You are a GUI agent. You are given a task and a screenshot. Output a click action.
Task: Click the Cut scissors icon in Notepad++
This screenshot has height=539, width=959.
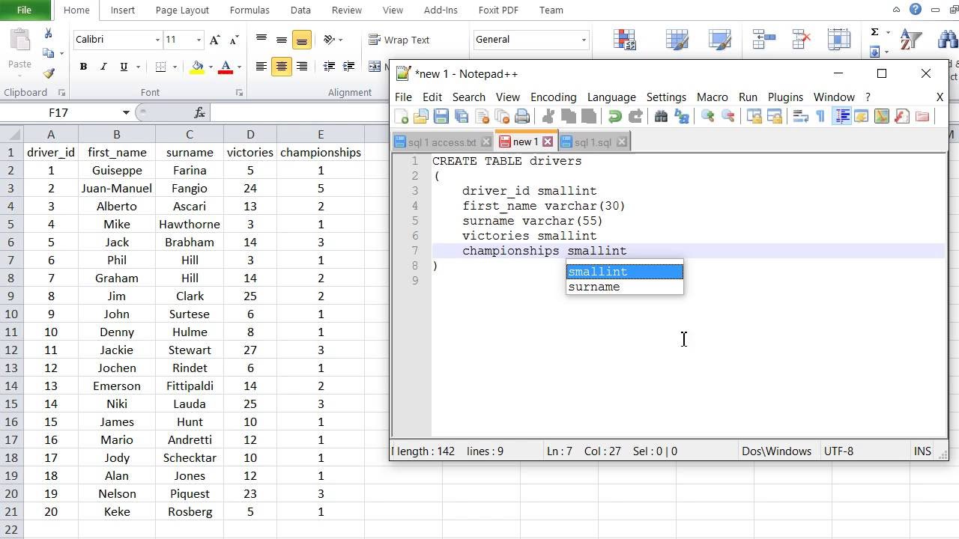point(548,117)
